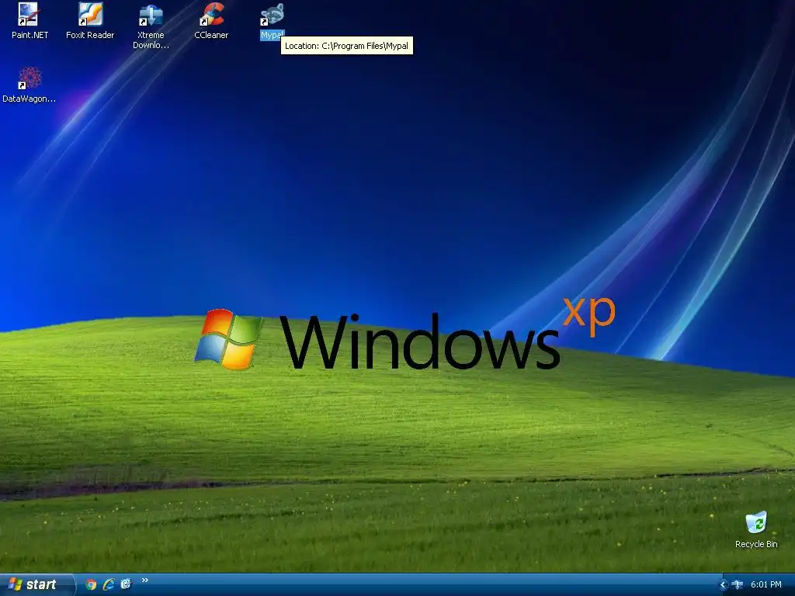Click the tray icon beside the clock
The height and width of the screenshot is (596, 795).
coord(738,585)
